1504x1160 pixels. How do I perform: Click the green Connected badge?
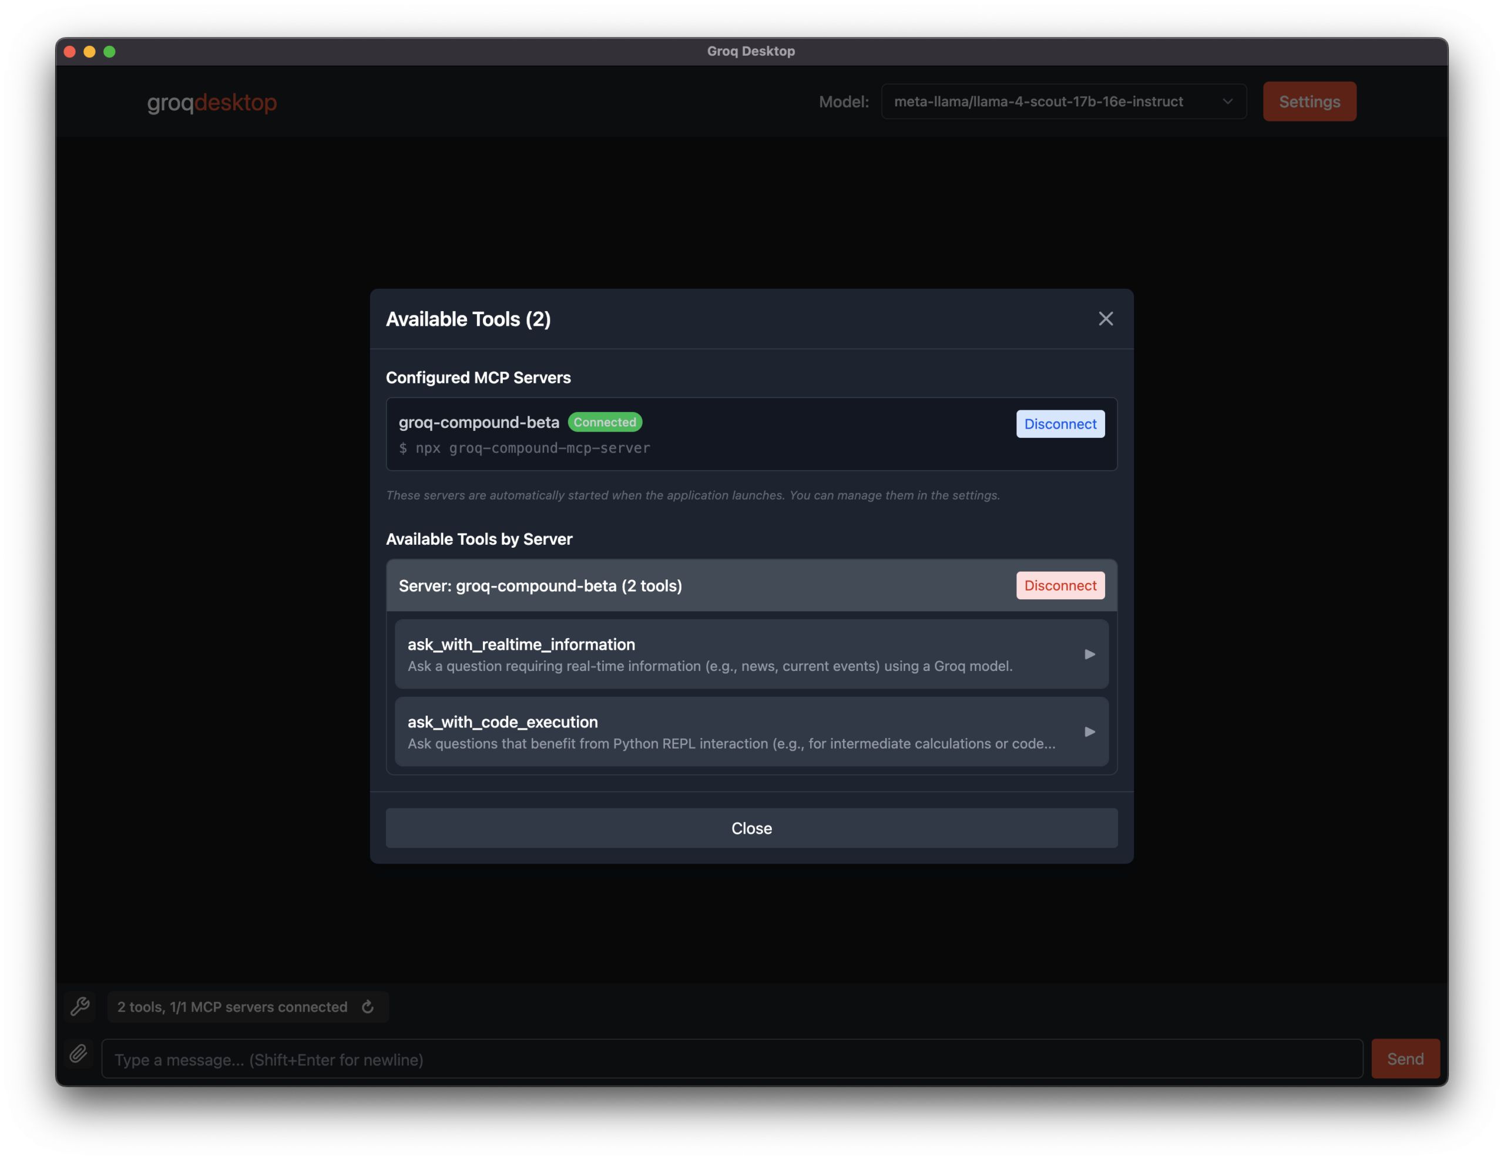coord(605,421)
